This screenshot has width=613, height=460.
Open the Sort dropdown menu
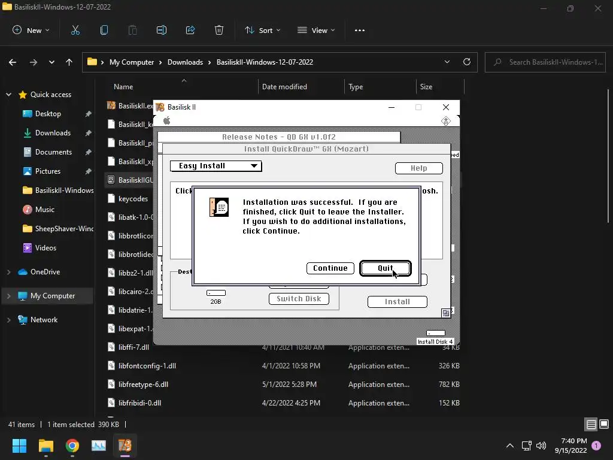click(262, 30)
